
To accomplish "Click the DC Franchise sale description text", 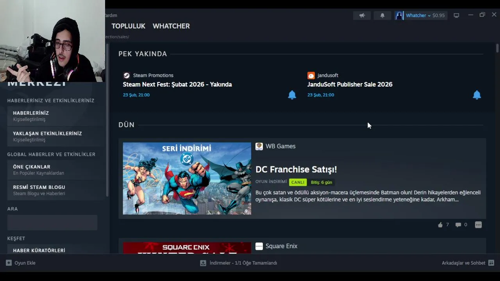I will (368, 196).
